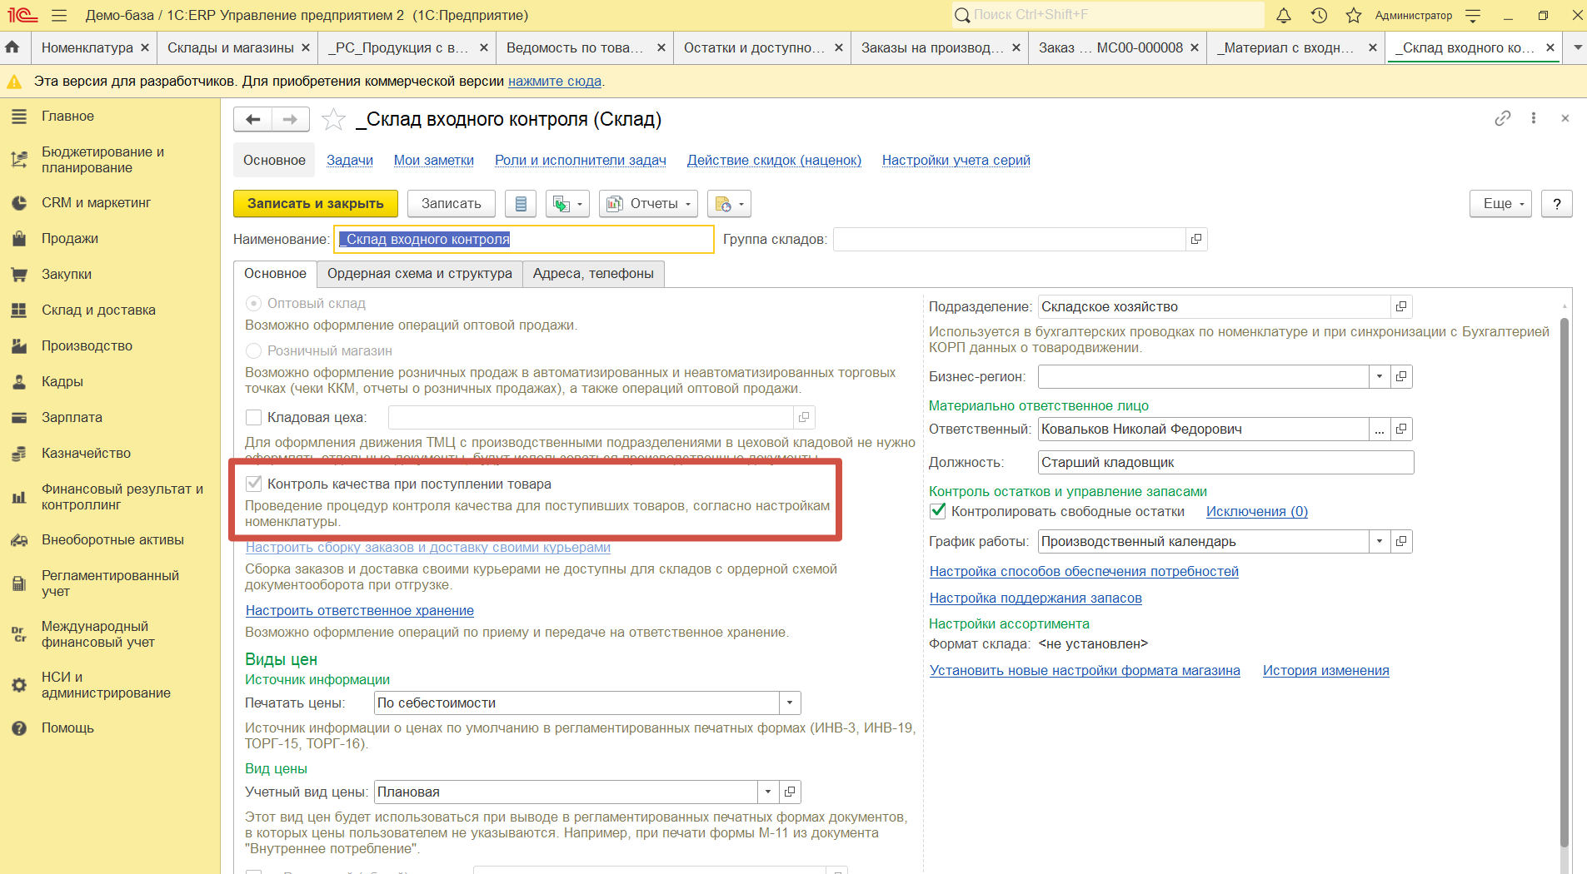Switch to Адреса, телефоны tab
This screenshot has height=874, width=1587.
tap(593, 274)
